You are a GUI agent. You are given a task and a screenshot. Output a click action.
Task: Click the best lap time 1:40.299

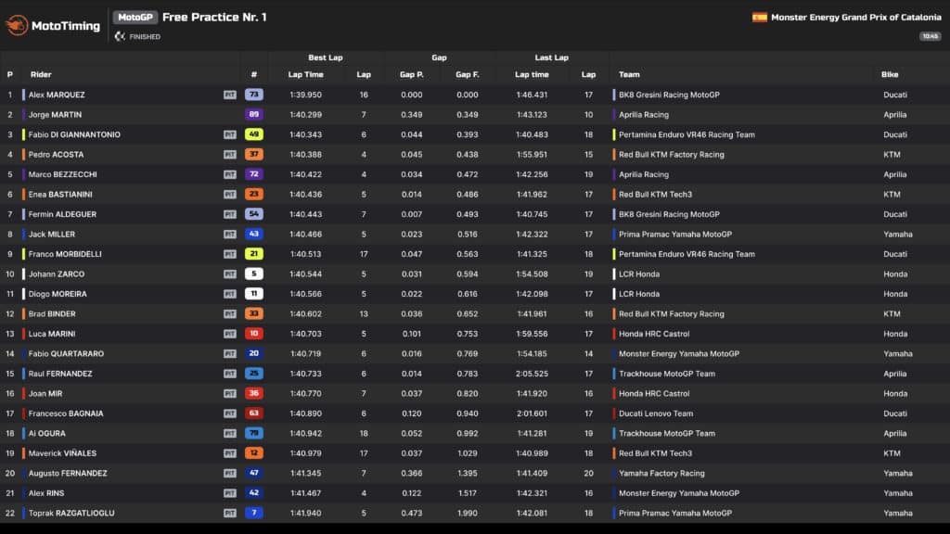coord(305,114)
